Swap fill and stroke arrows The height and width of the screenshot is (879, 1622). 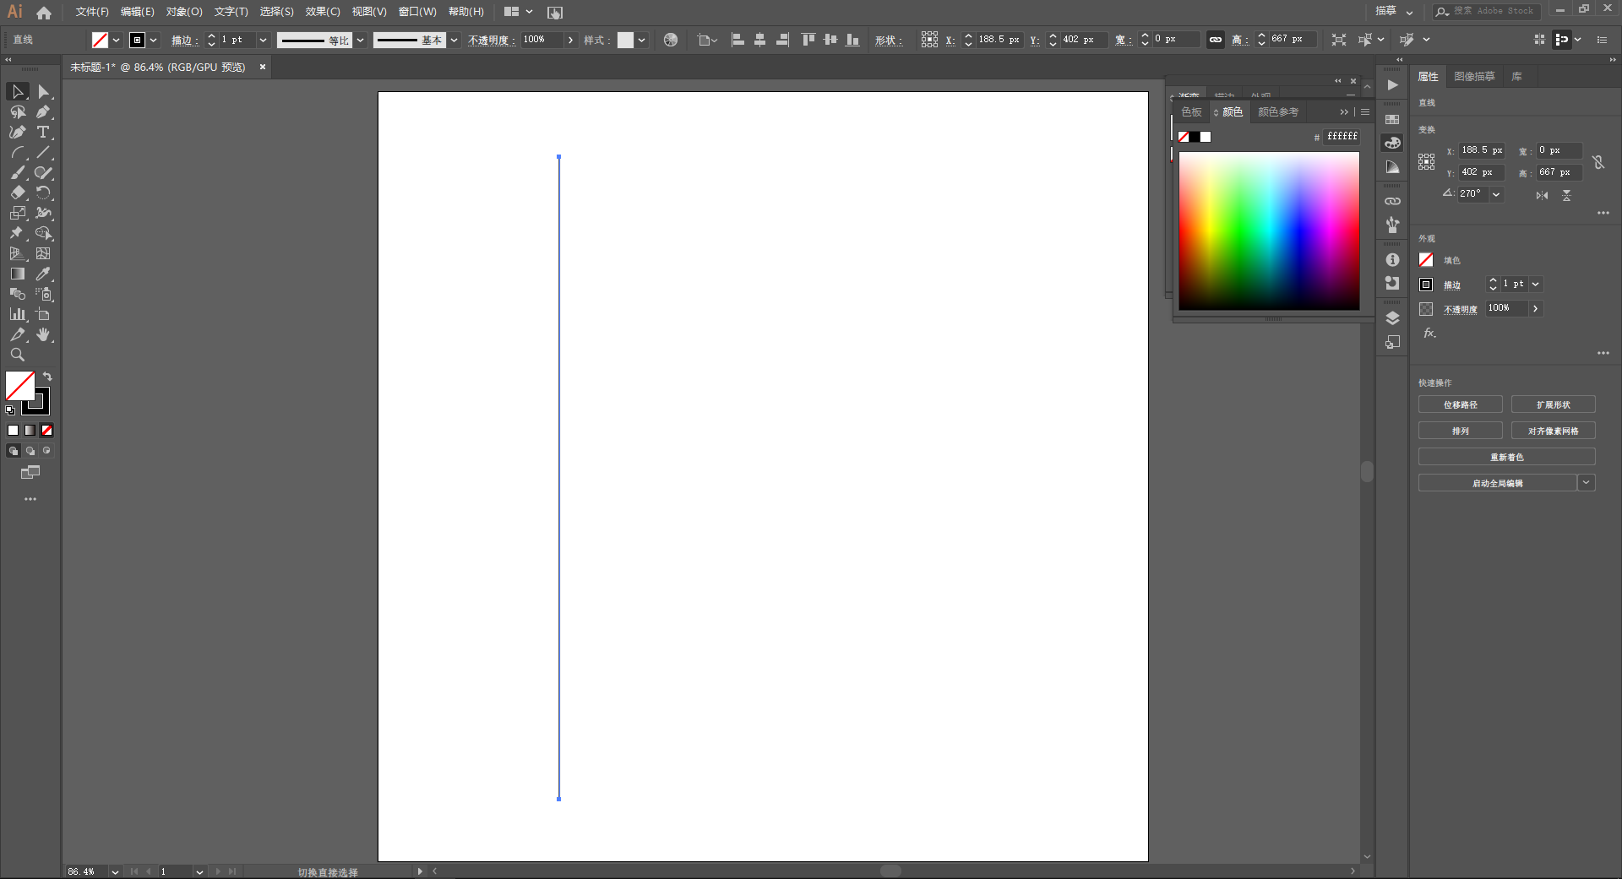47,377
